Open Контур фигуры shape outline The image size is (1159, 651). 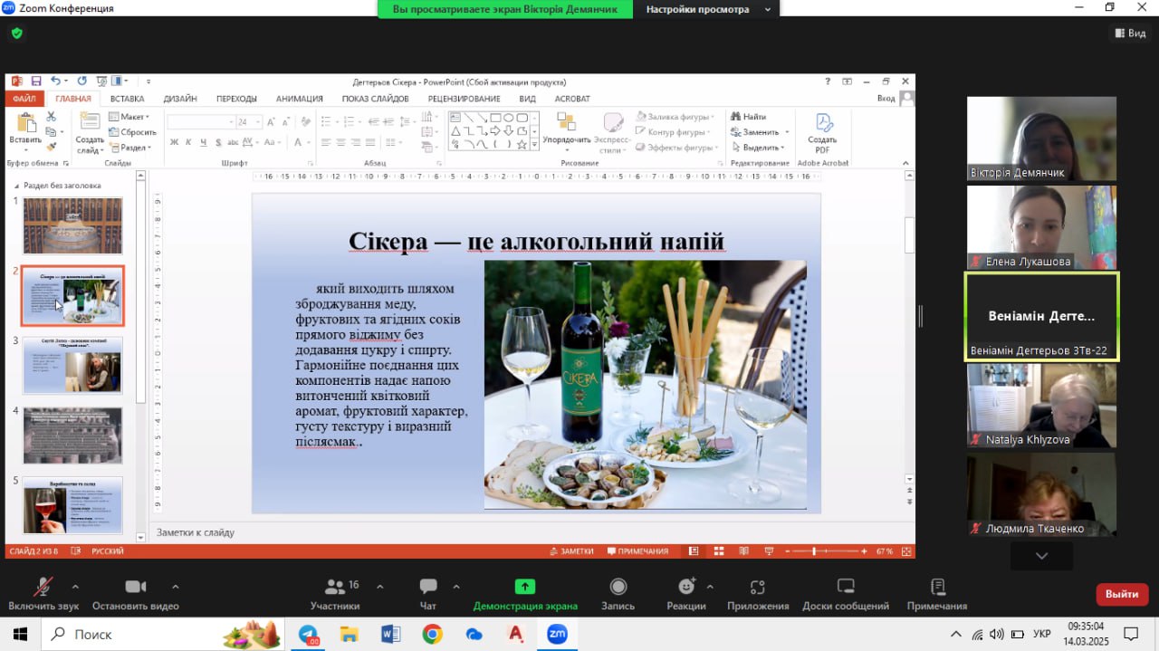coord(675,132)
